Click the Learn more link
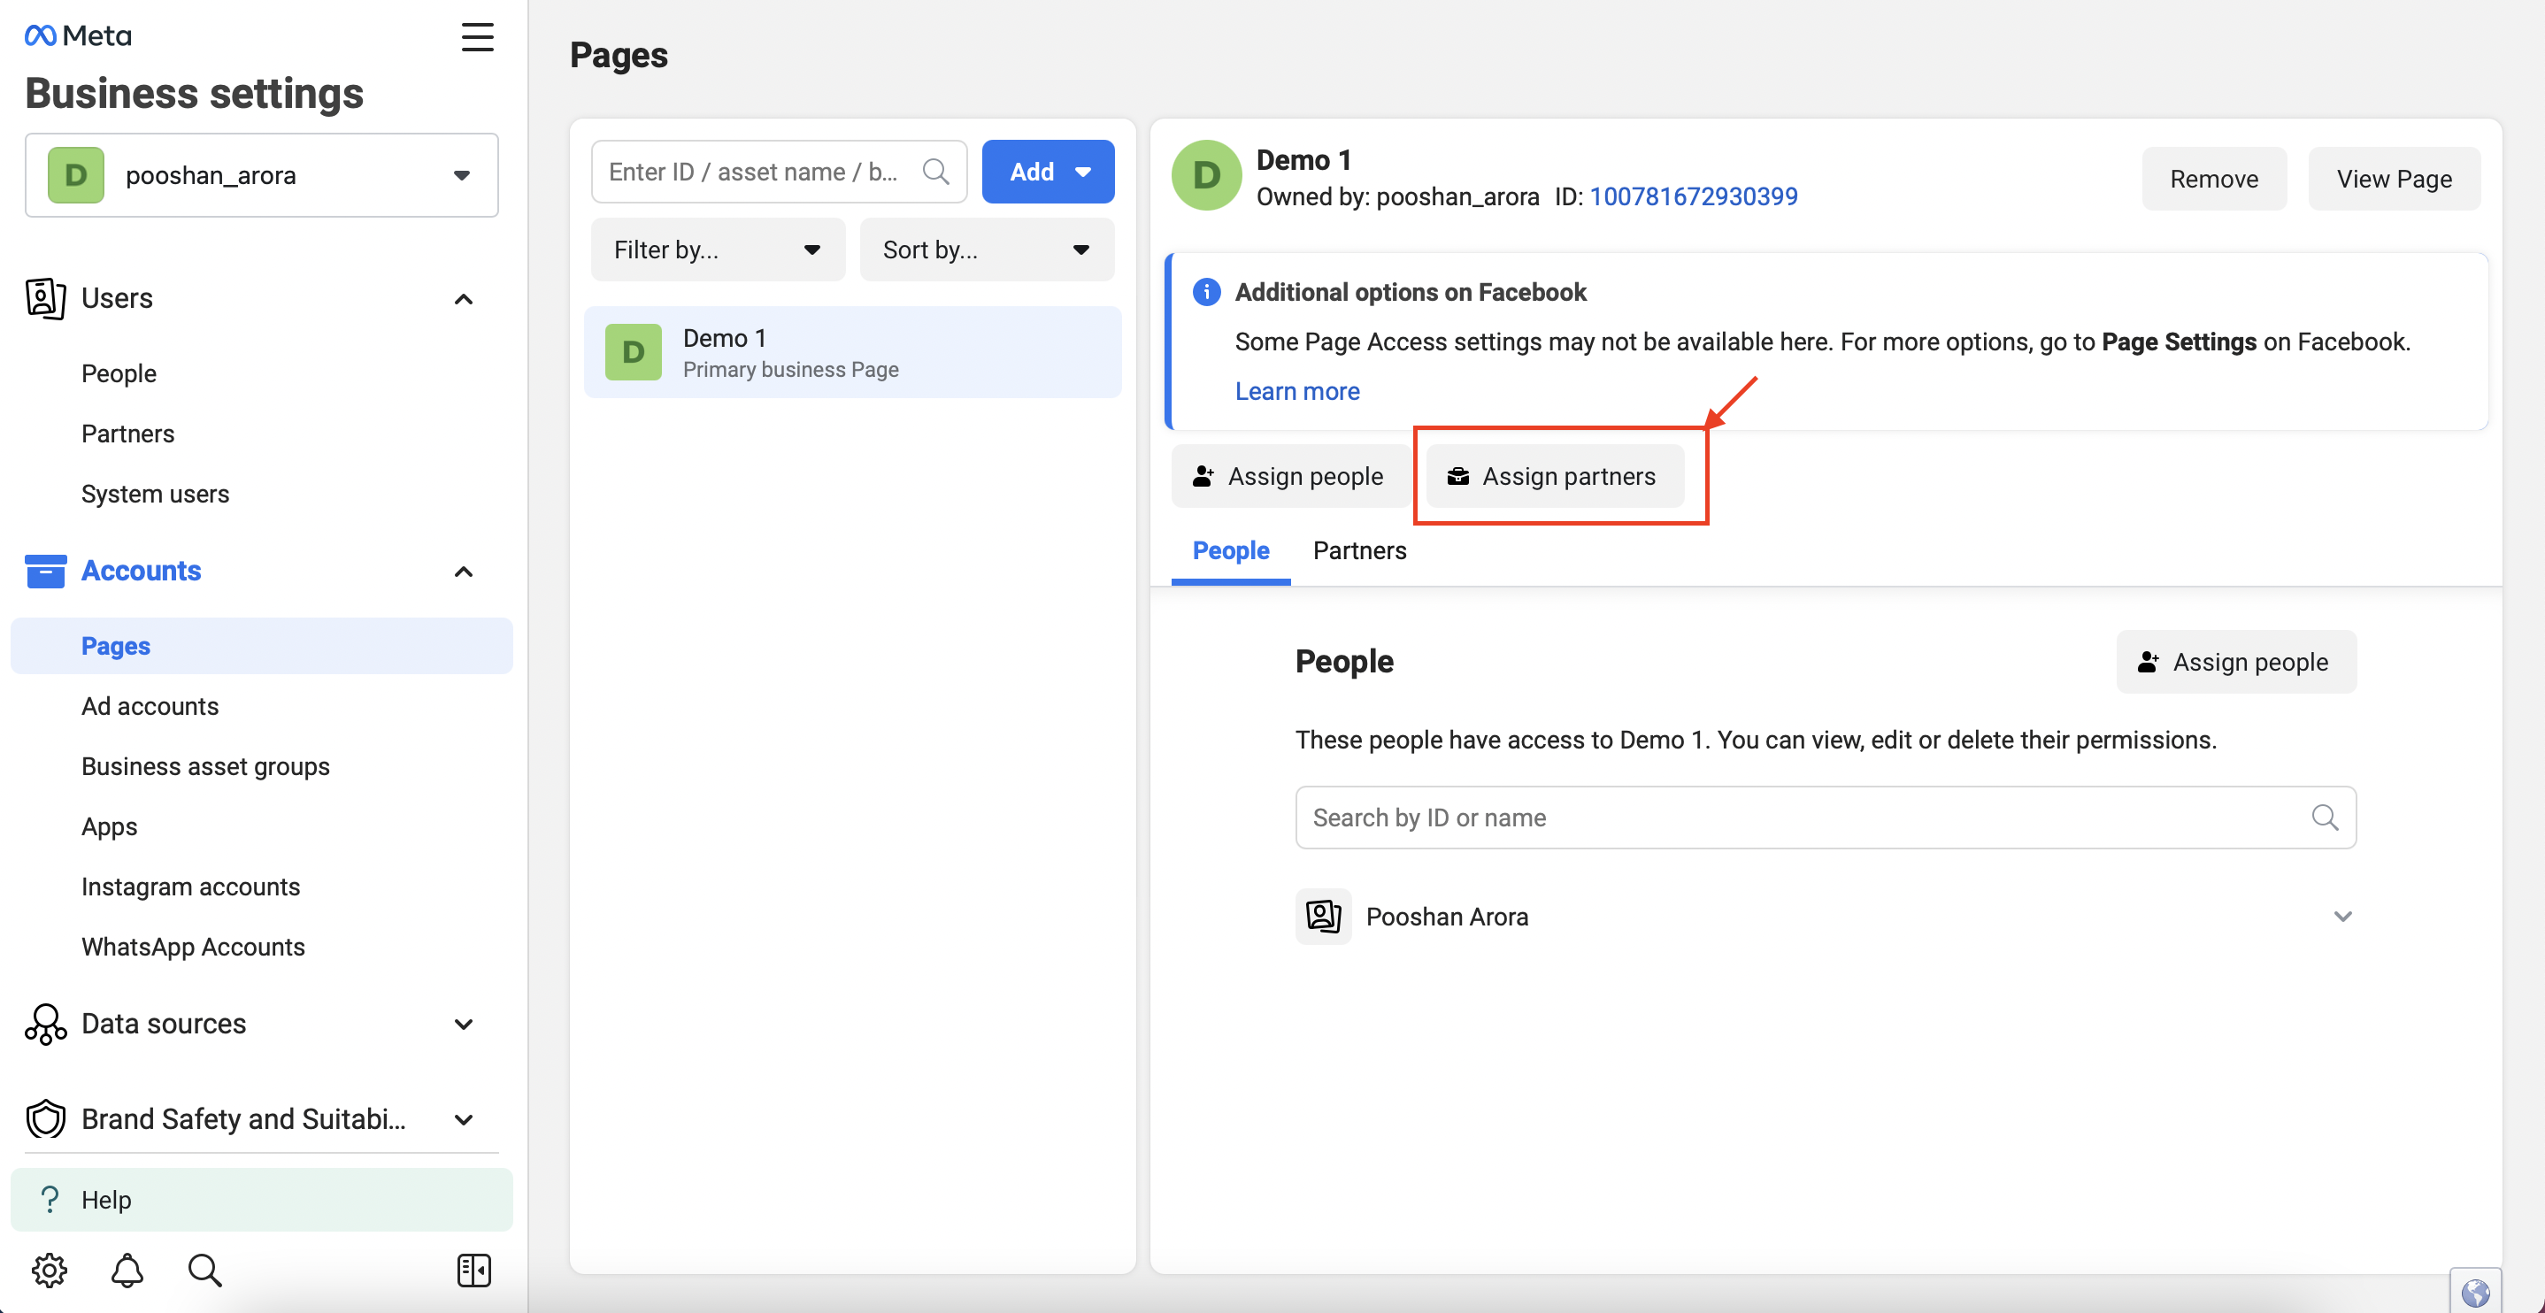Image resolution: width=2545 pixels, height=1313 pixels. pyautogui.click(x=1296, y=391)
